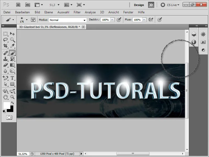Select the Move tool

coord(12,33)
